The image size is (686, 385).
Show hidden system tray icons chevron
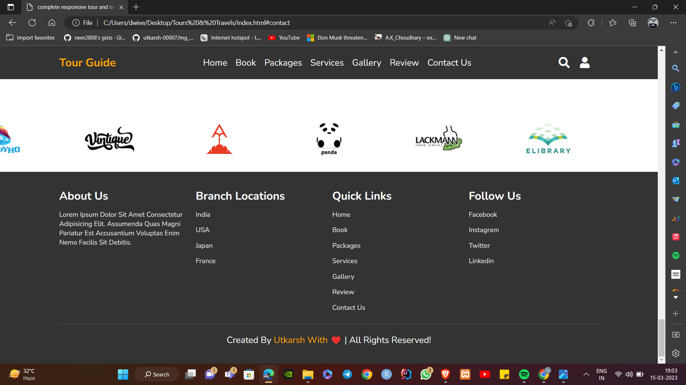coord(586,374)
